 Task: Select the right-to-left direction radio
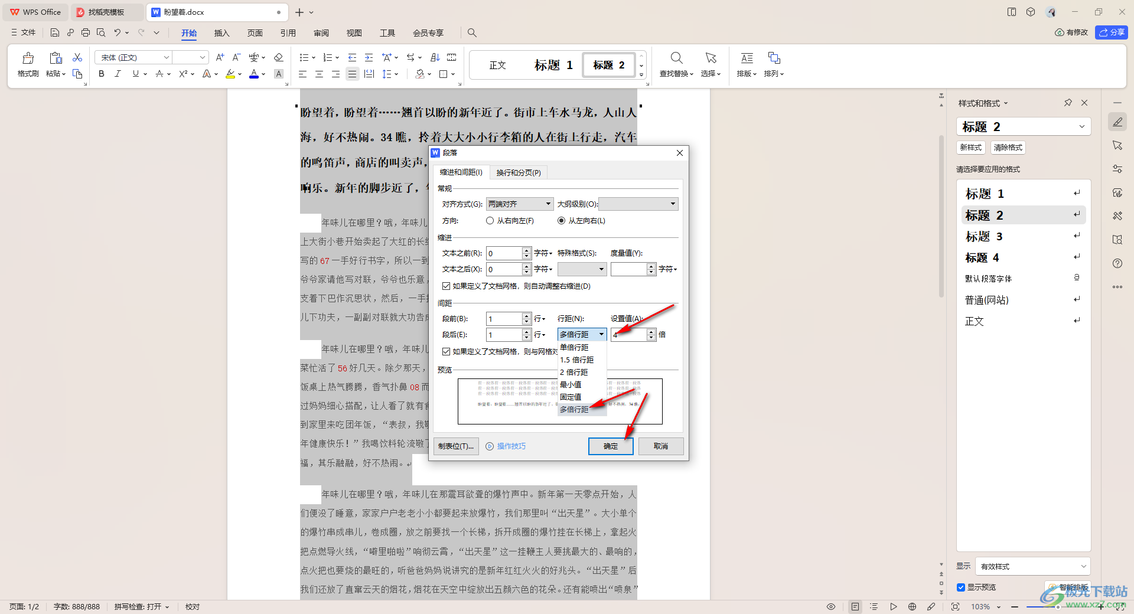(490, 221)
